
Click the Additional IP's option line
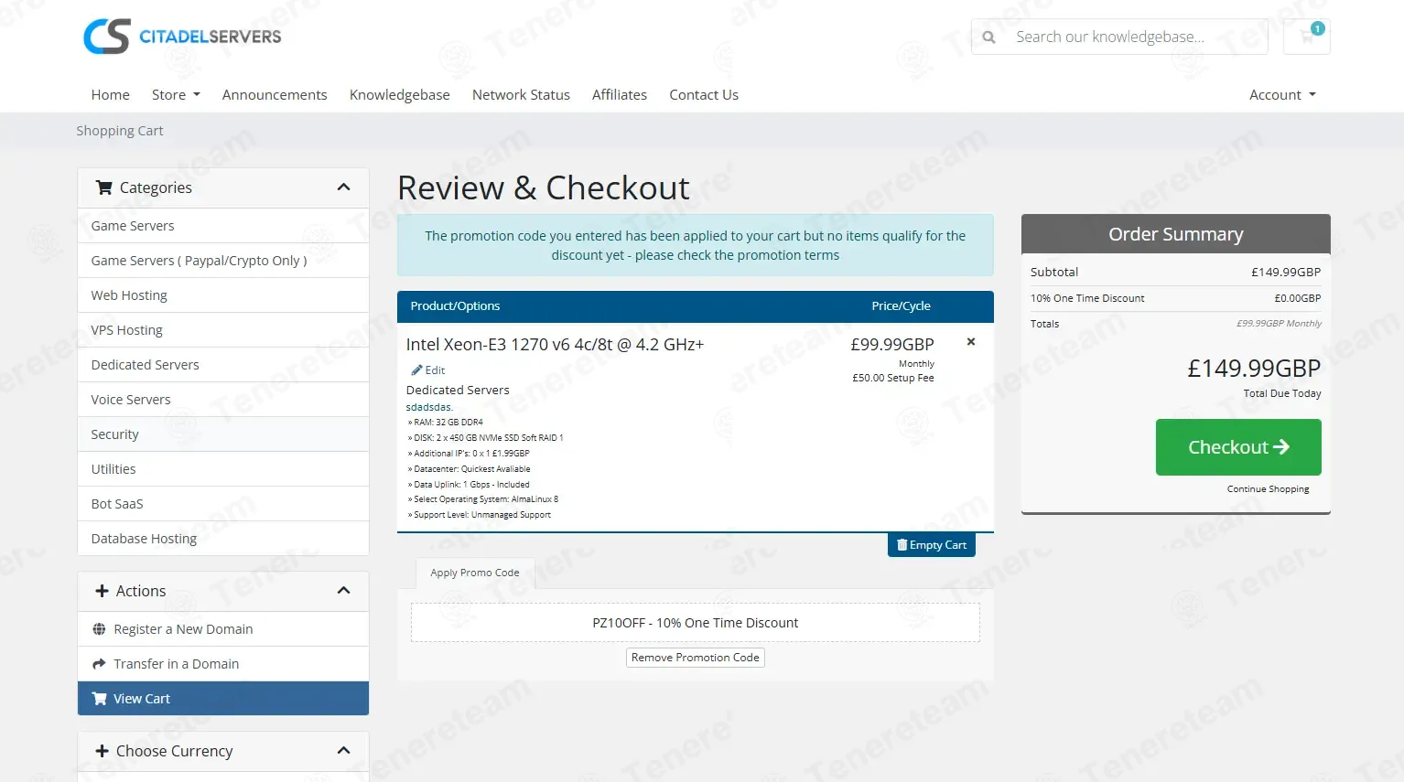click(469, 454)
